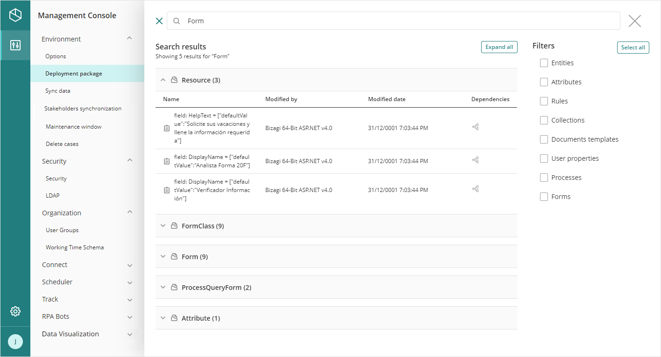The height and width of the screenshot is (357, 661).
Task: Click the Form (9) group folder icon
Action: point(174,257)
